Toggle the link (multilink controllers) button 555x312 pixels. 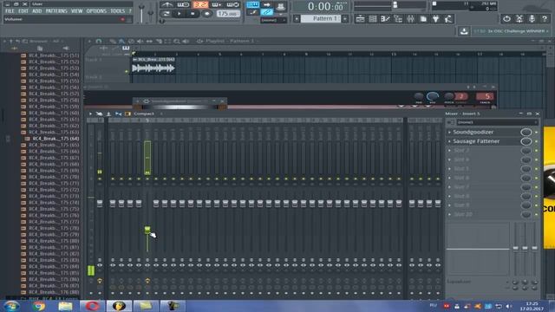tap(267, 12)
